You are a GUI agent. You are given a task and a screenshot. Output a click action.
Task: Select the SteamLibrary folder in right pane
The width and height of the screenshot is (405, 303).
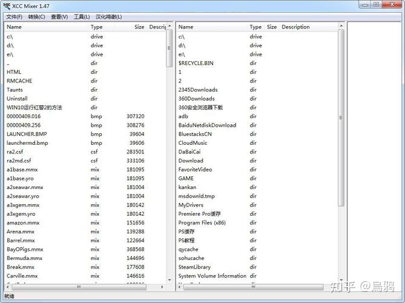194,267
